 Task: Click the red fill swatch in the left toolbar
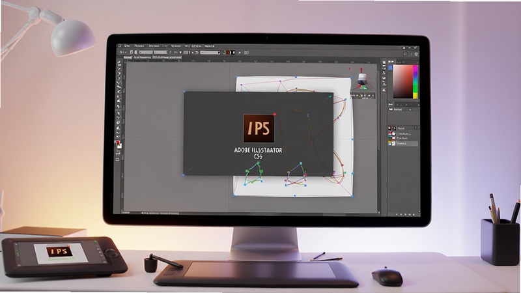pyautogui.click(x=117, y=143)
